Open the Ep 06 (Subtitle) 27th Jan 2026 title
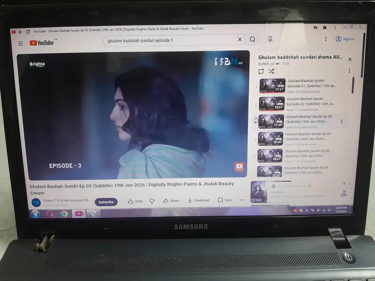Image resolution: width=375 pixels, height=281 pixels. (306, 170)
